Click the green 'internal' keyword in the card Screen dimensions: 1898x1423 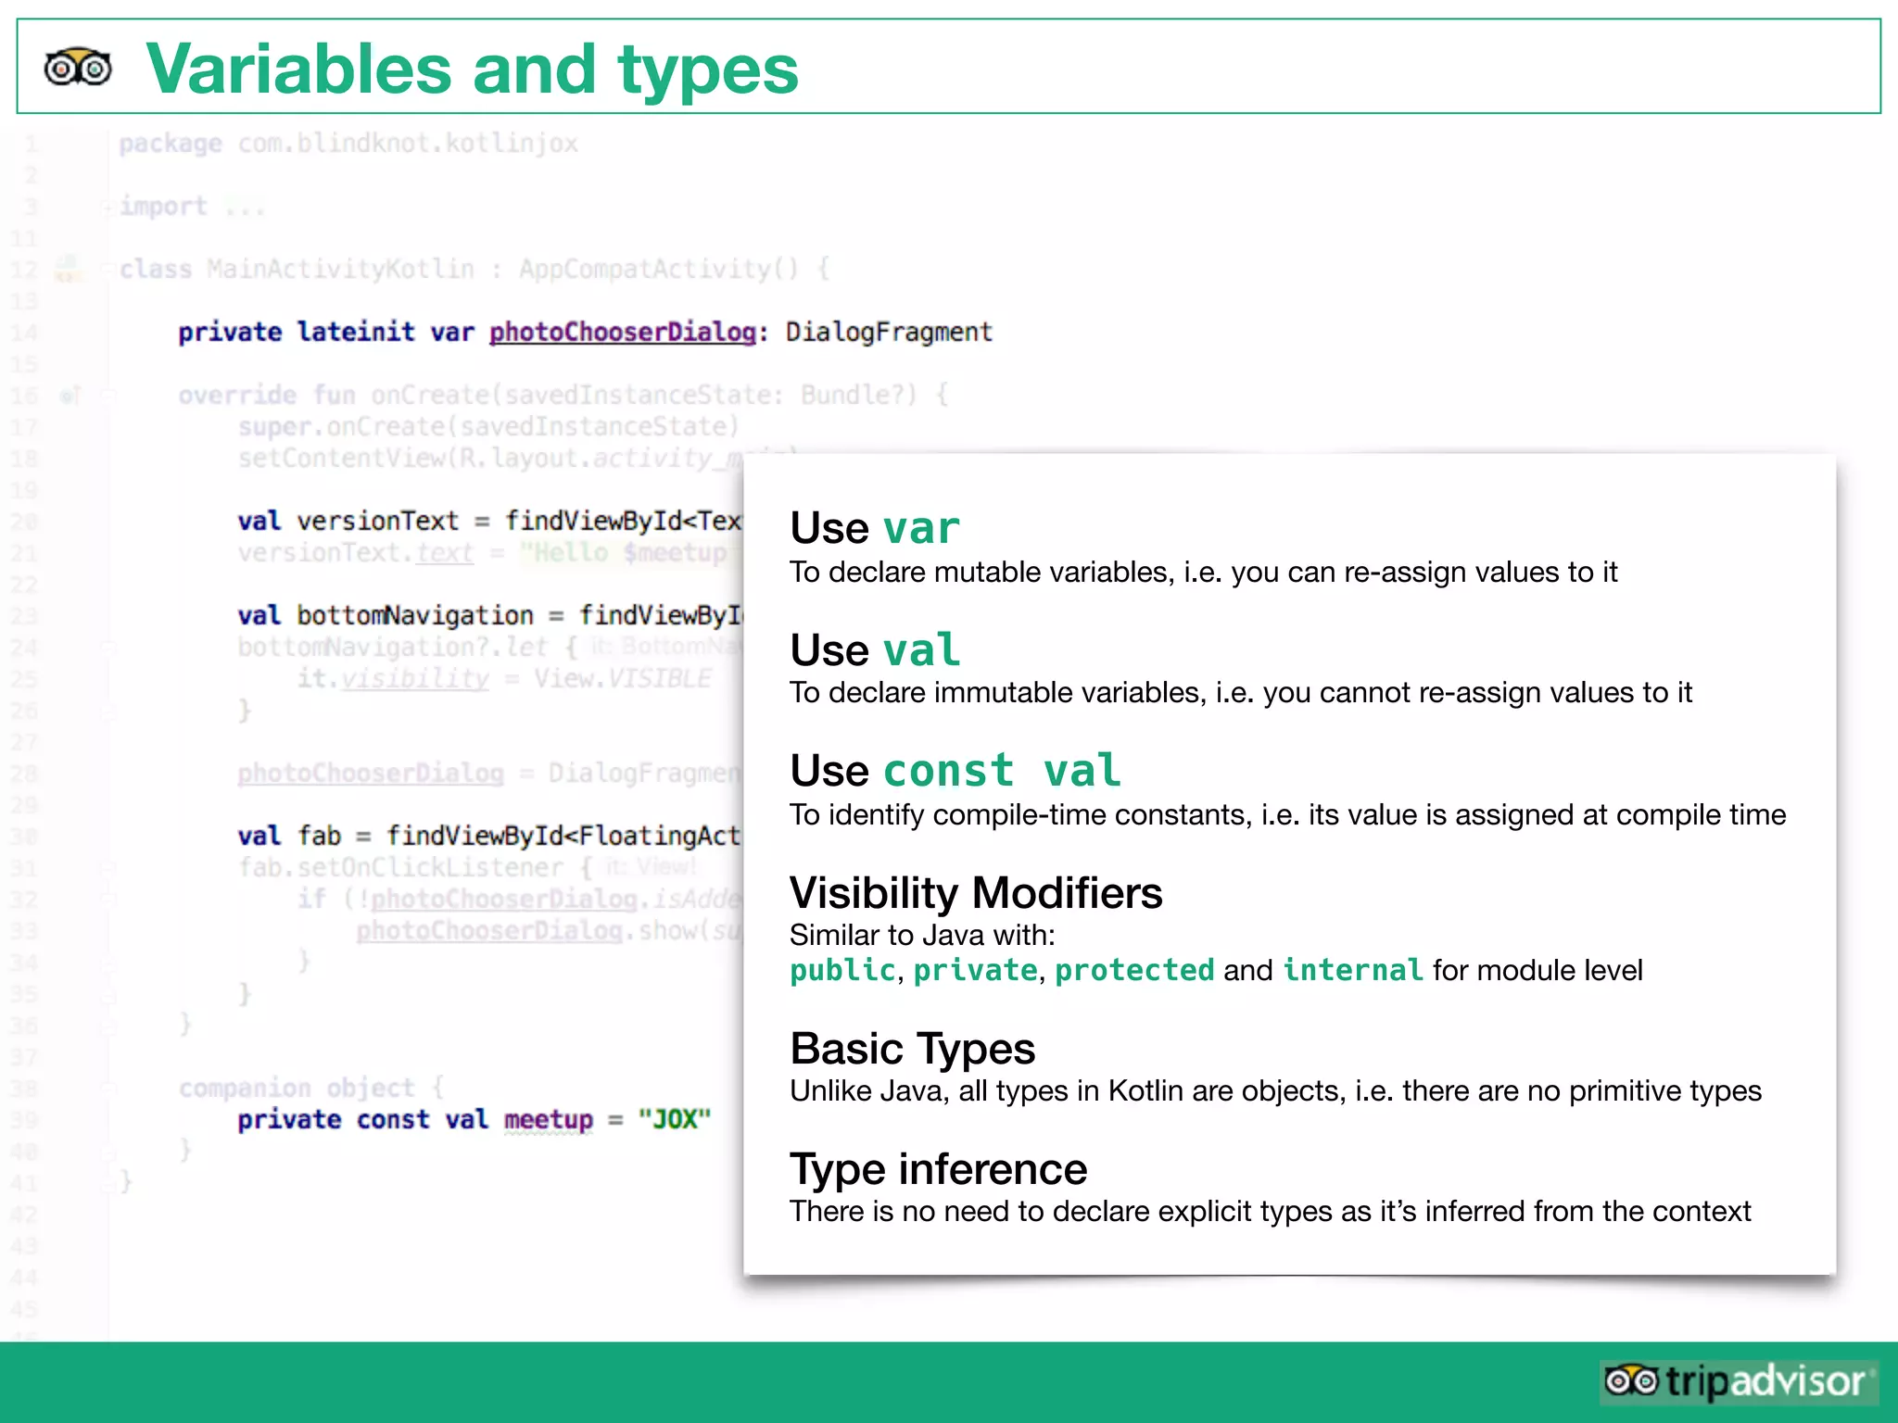click(x=1352, y=970)
